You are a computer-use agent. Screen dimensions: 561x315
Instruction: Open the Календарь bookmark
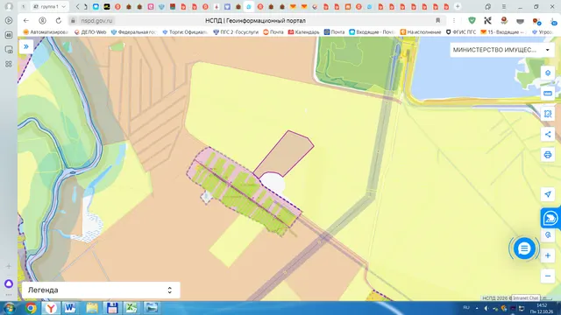click(x=303, y=32)
